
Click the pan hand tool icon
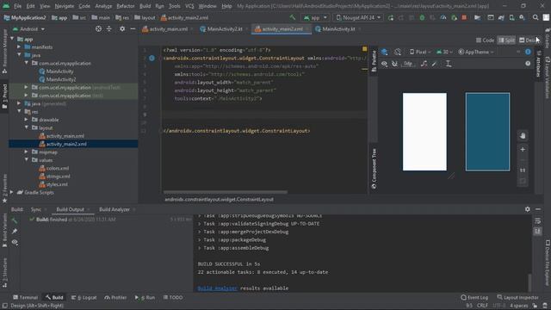coord(523,136)
